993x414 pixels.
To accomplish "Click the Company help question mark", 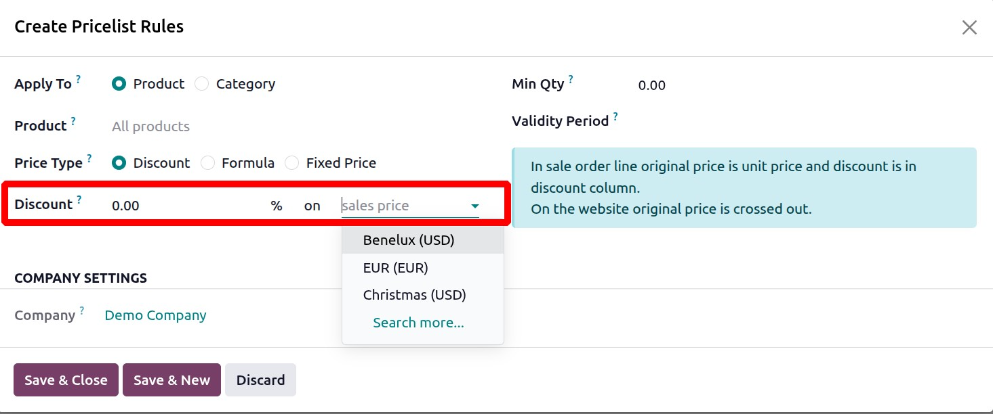I will pyautogui.click(x=82, y=311).
